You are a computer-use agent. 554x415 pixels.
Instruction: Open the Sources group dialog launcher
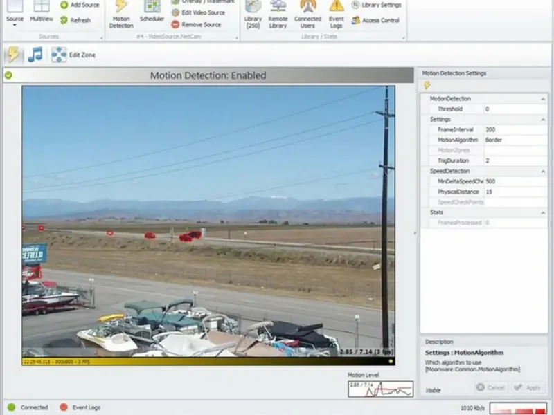[x=101, y=38]
